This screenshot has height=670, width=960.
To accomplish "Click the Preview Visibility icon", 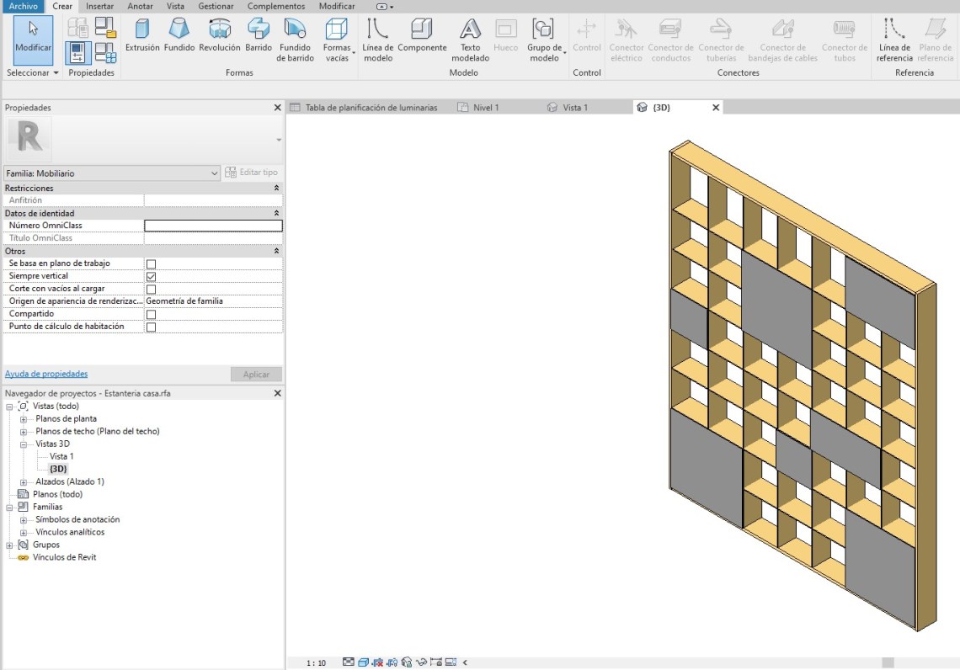I will tap(451, 662).
